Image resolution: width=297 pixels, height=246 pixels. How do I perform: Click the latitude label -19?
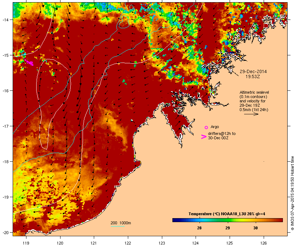point(5,197)
